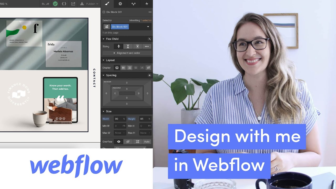This screenshot has height=189, width=336.
Task: Click the redo arrow in the top bar
Action: click(48, 4)
